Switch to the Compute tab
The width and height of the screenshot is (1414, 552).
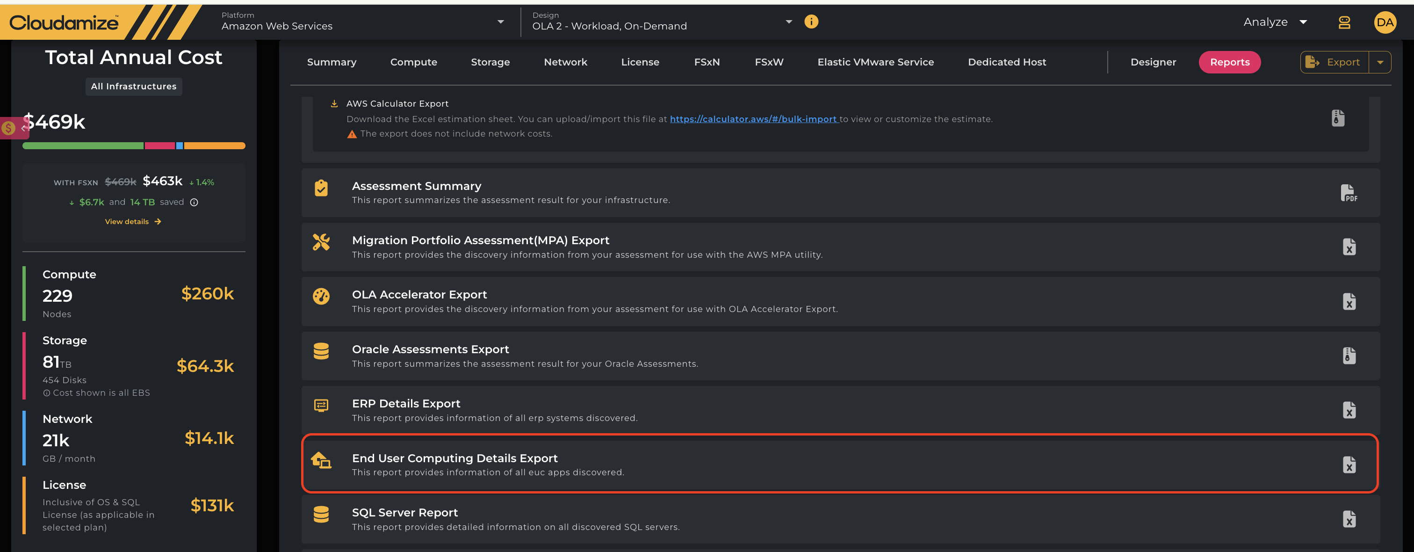tap(413, 62)
